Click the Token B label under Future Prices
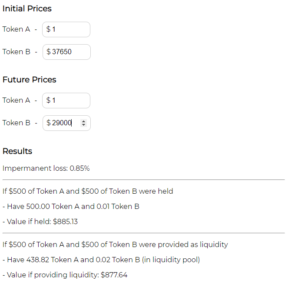 17,123
